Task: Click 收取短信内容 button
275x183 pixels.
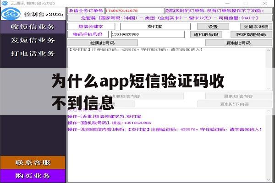Action: click(126, 96)
